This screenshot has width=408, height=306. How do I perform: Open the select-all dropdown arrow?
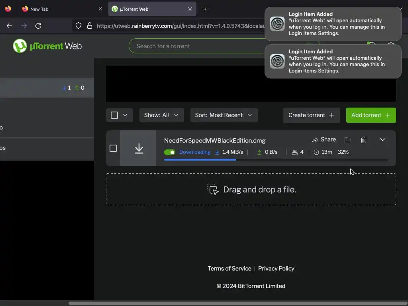(125, 115)
